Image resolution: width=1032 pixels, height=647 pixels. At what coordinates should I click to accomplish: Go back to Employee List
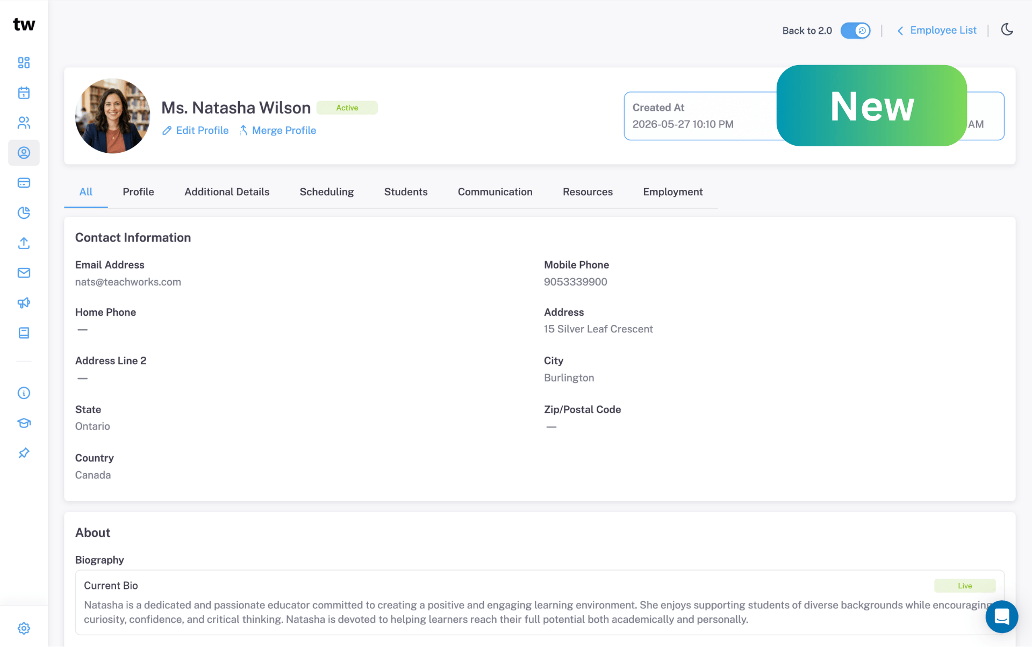(943, 31)
